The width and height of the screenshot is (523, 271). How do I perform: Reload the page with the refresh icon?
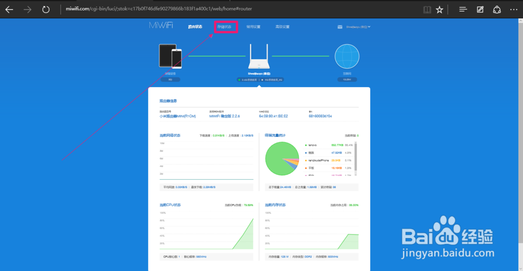pyautogui.click(x=46, y=9)
